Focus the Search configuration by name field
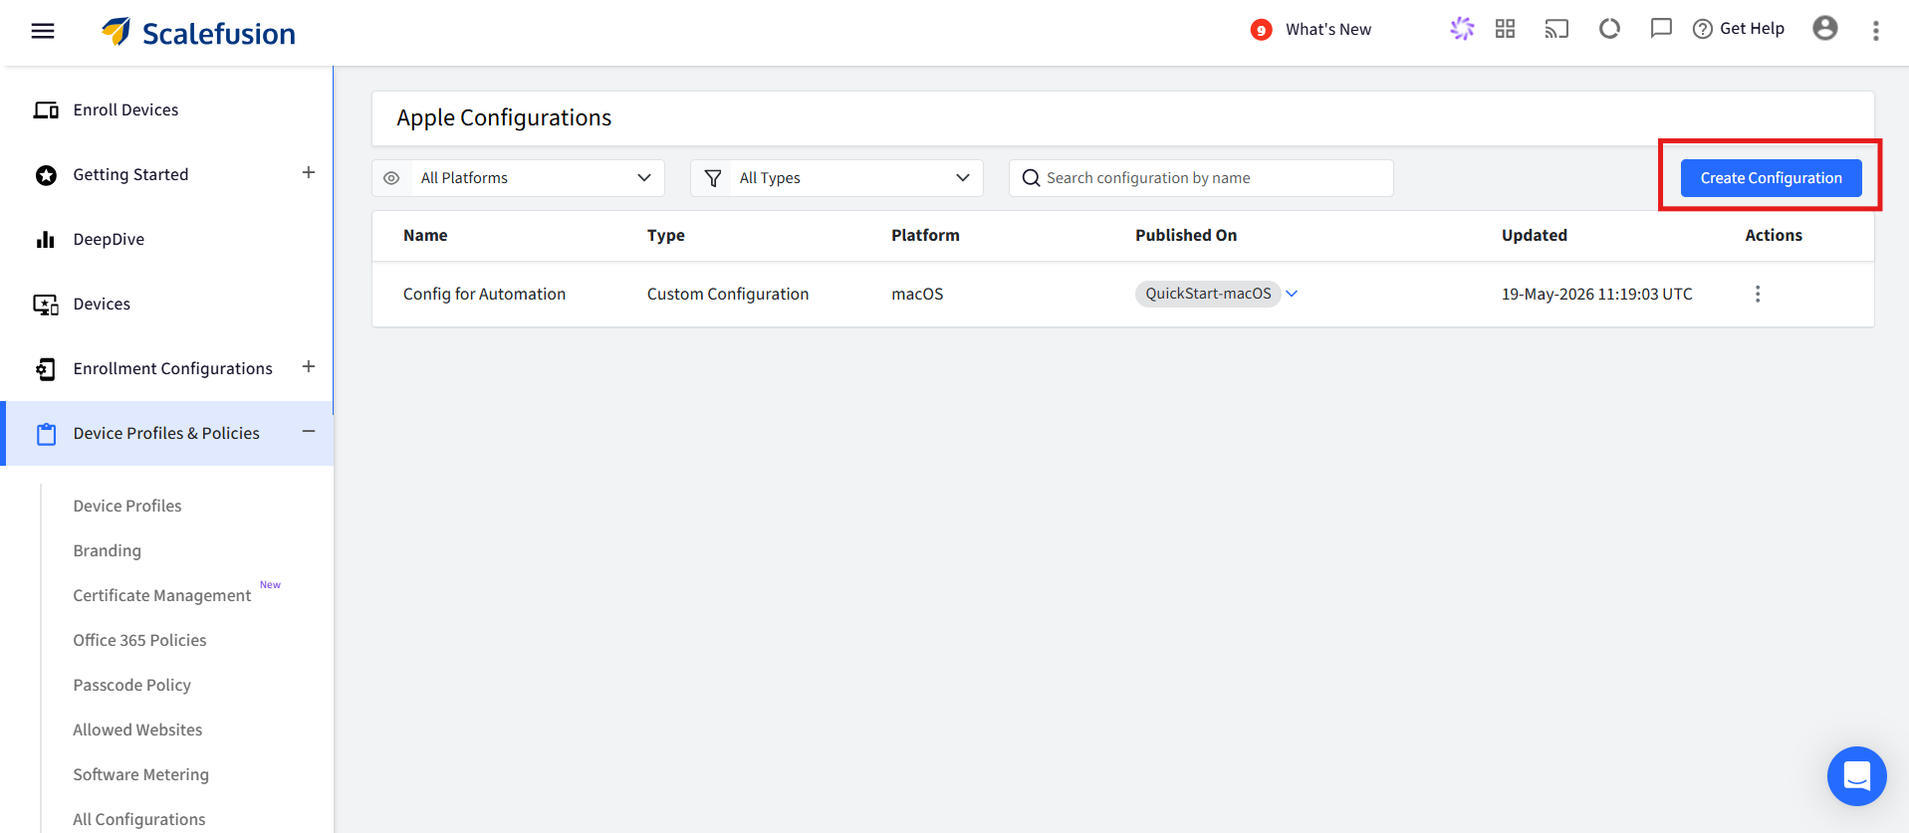The width and height of the screenshot is (1909, 833). [1201, 178]
